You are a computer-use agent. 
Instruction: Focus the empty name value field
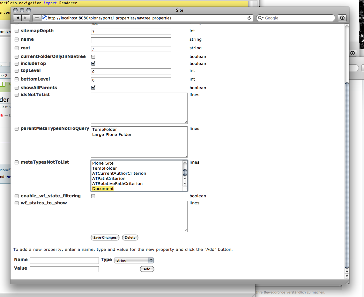point(131,40)
